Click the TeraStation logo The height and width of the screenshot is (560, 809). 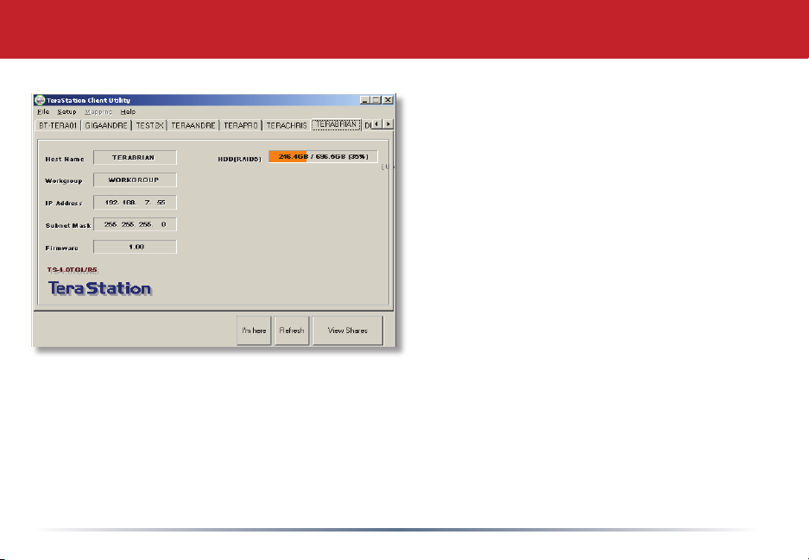99,288
